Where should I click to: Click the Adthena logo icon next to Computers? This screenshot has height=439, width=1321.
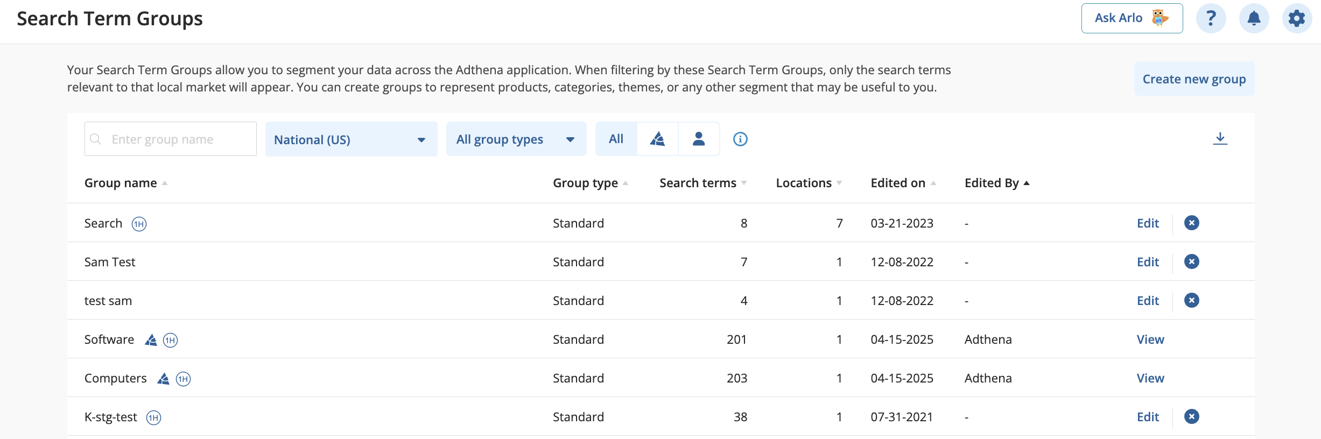coord(163,378)
